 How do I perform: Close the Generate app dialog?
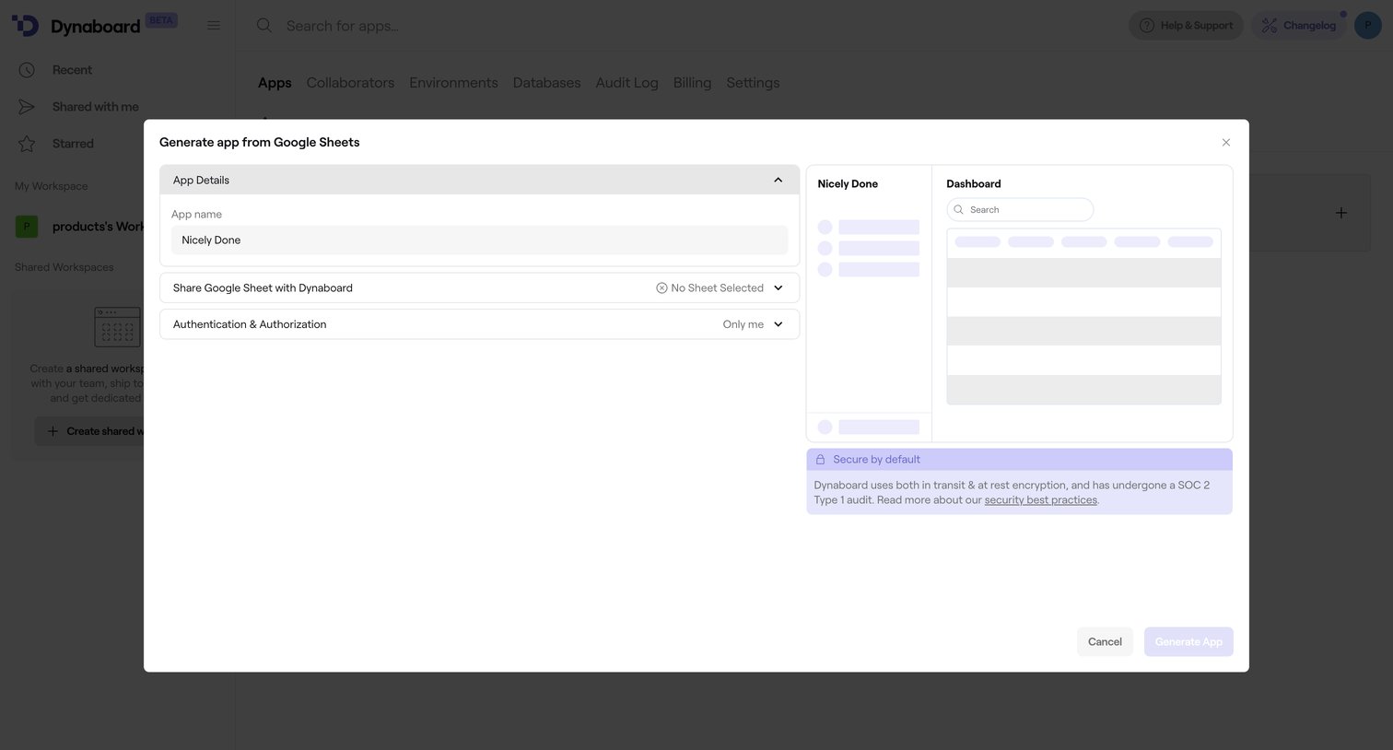pos(1226,143)
